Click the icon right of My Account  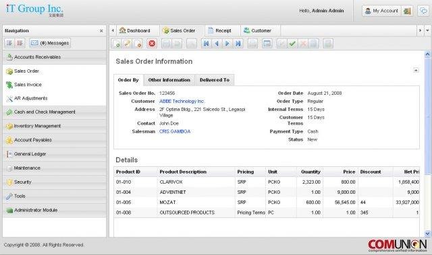[407, 11]
